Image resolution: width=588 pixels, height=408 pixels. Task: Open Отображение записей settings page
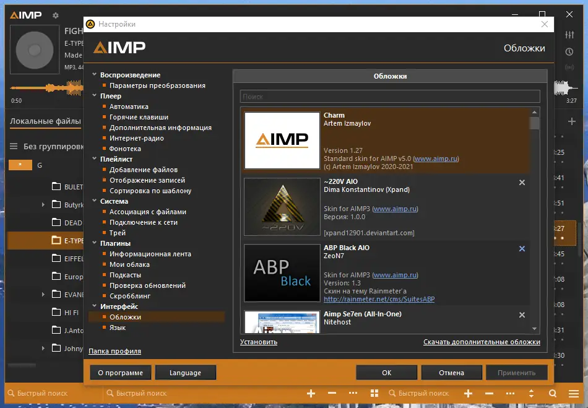point(147,180)
